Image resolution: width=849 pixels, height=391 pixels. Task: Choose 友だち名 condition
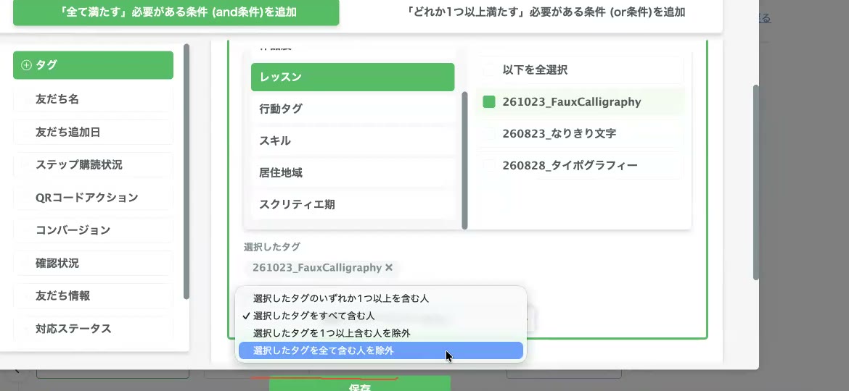coord(93,98)
